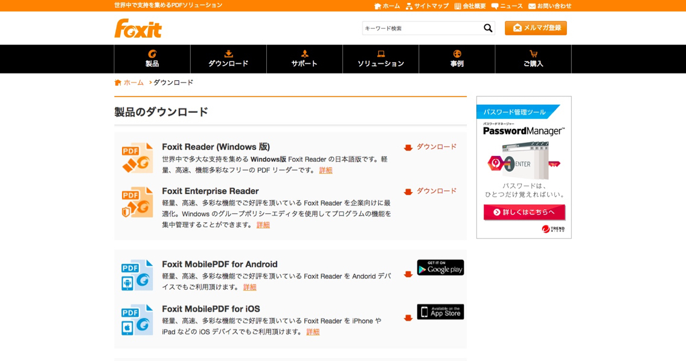Screen dimensions: 686x361
Task: Open the サポート navigation menu
Action: [x=304, y=59]
